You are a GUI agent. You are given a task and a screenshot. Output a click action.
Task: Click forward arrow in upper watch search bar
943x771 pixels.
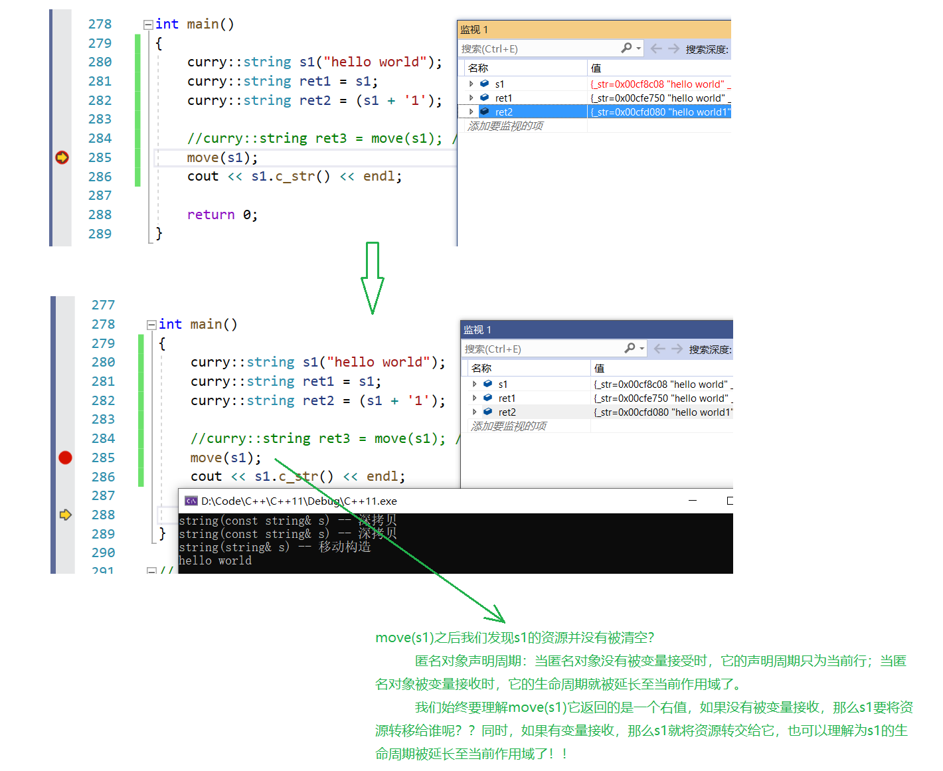[674, 48]
